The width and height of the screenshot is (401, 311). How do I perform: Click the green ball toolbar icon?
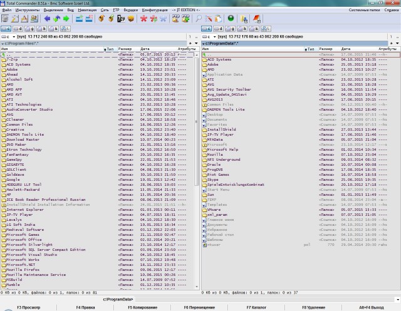pos(231,18)
